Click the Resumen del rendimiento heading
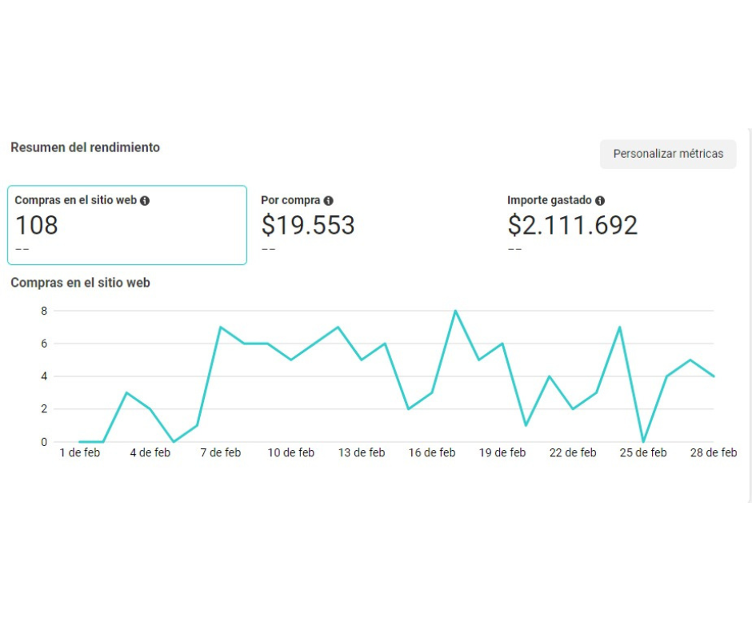 click(x=85, y=147)
